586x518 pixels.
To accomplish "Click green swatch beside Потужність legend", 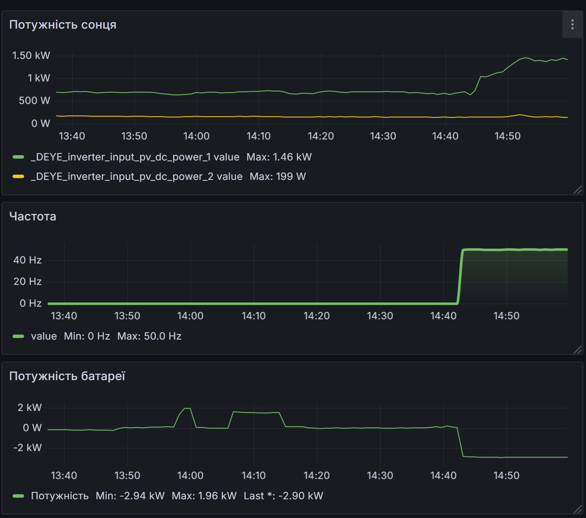I will point(18,496).
